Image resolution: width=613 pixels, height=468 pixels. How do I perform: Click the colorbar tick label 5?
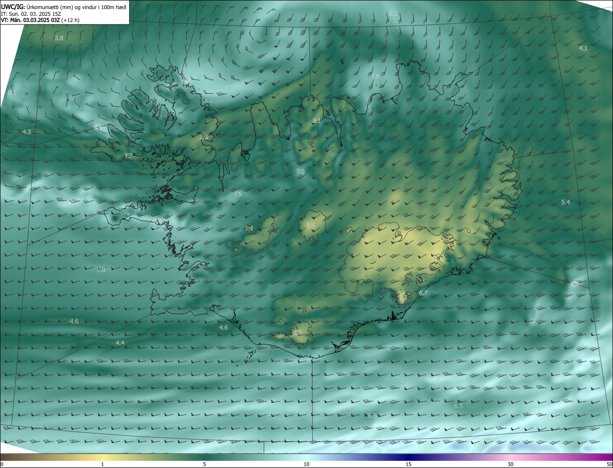click(204, 464)
